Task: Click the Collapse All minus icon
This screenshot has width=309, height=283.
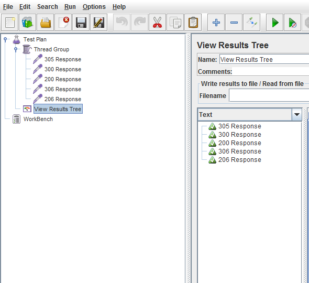Action: coord(234,23)
